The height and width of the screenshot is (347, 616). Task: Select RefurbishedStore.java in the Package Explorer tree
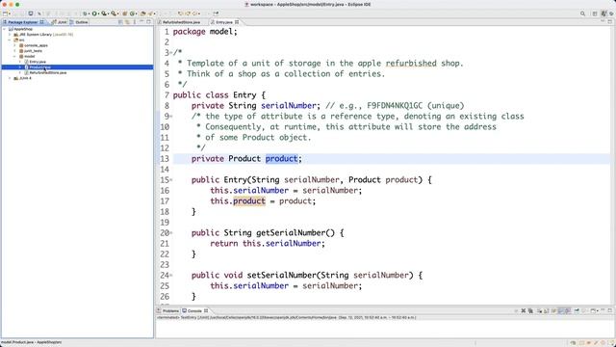point(47,73)
